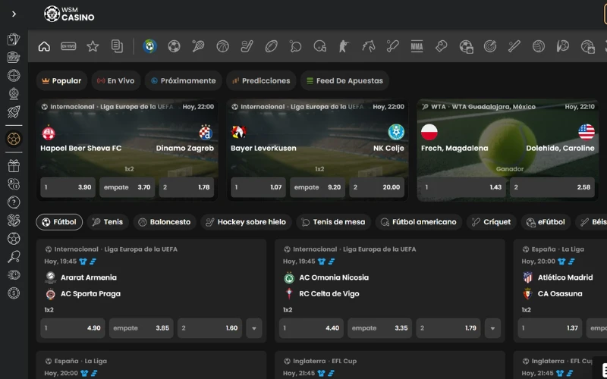Bet on AC Sparta Praga at 1.60
The width and height of the screenshot is (607, 379).
(209, 328)
